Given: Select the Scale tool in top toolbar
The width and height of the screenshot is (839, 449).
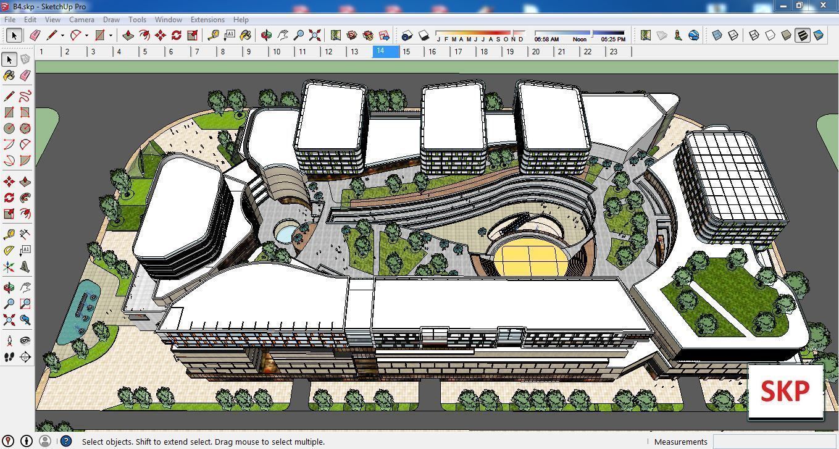Looking at the screenshot, I should pos(193,35).
